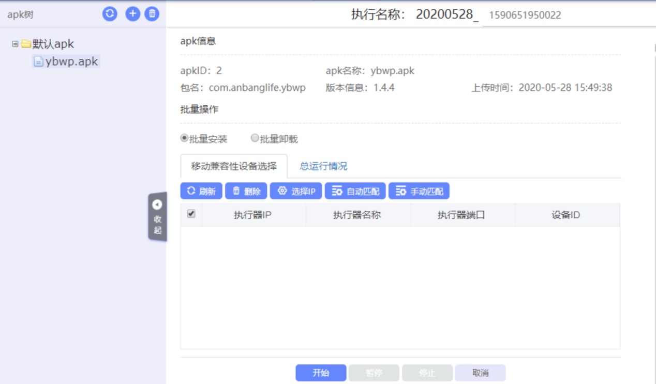Toggle the select-all checkbox in table header

(x=191, y=214)
